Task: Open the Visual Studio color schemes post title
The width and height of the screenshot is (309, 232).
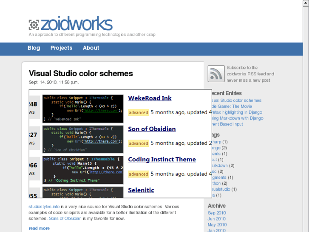Action: click(x=81, y=74)
